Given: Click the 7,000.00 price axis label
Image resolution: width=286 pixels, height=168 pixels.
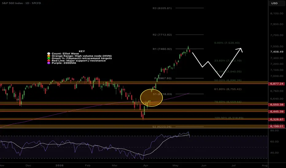Looking at the screenshot, I should click(x=277, y=76).
